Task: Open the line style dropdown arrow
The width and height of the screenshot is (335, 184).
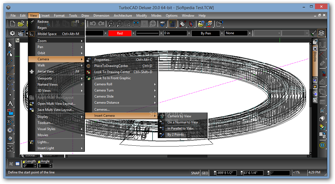Action: point(161,33)
